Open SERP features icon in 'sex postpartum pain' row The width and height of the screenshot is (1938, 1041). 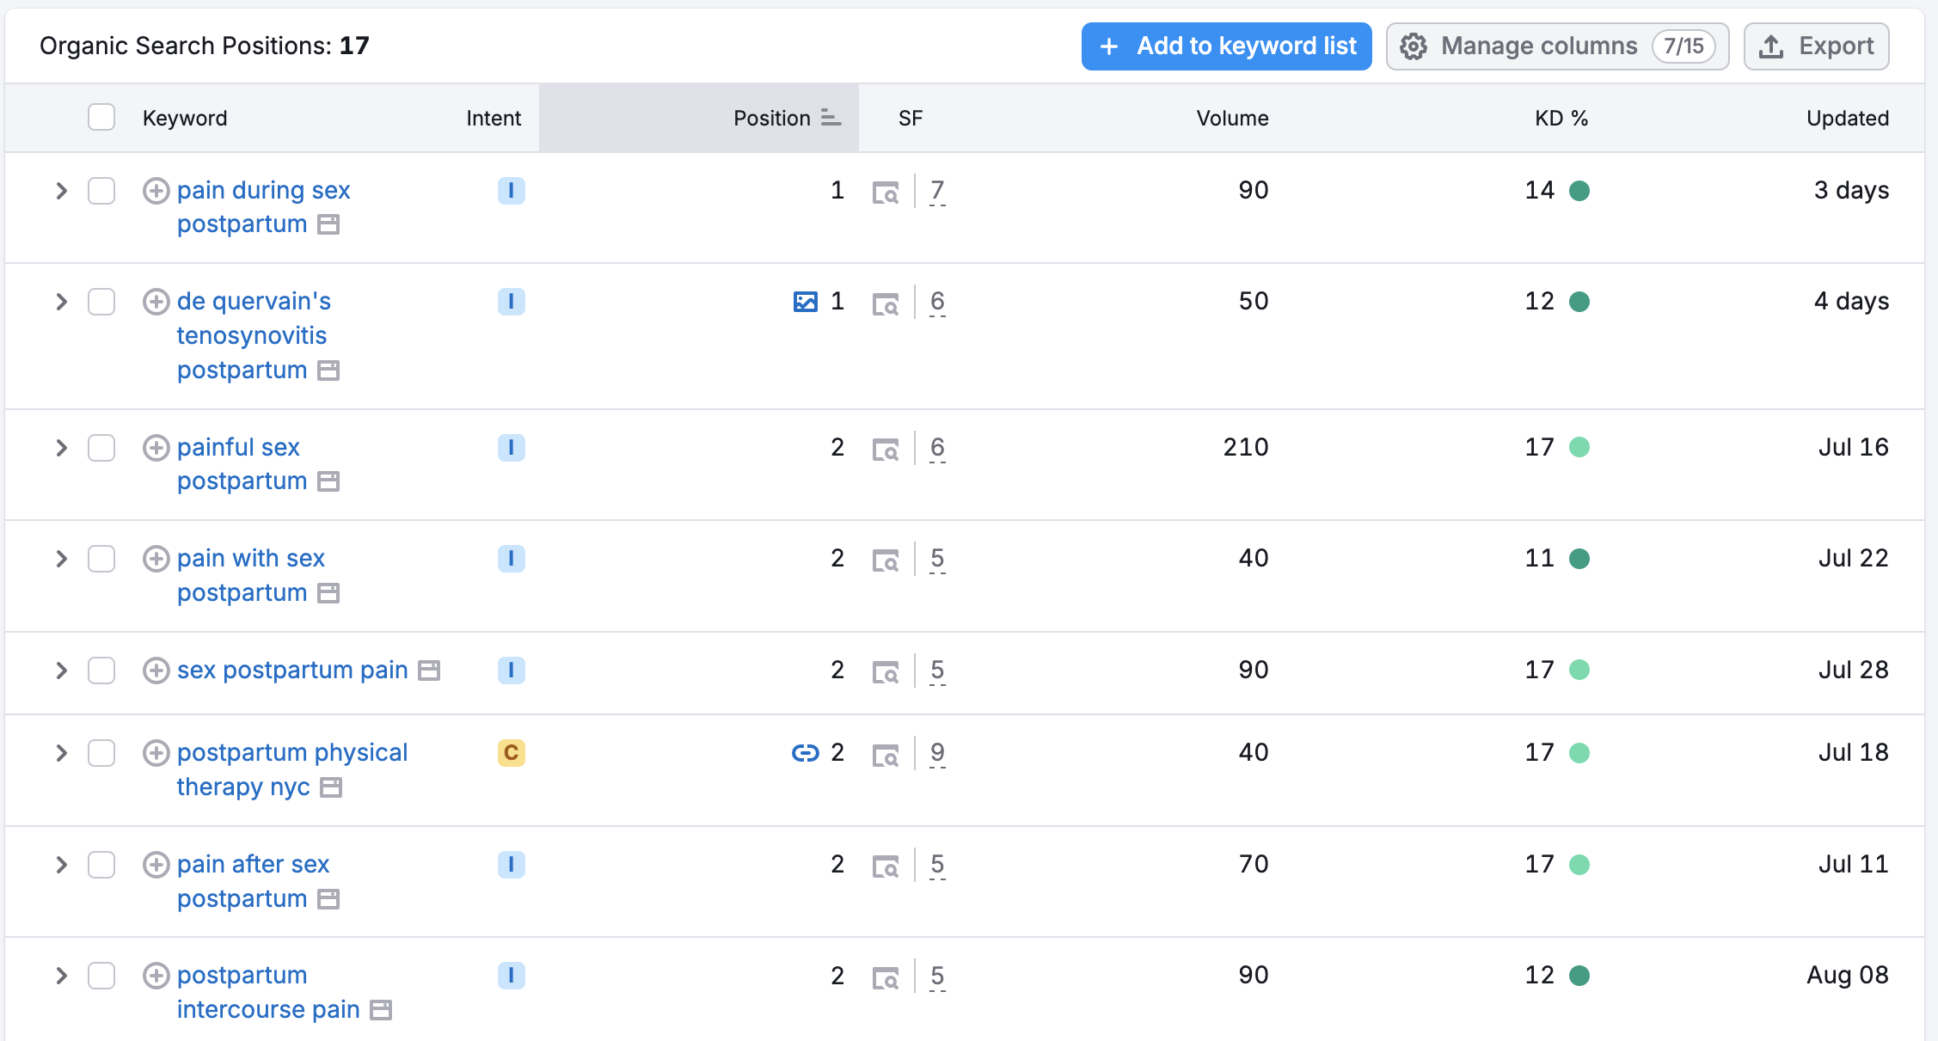pos(886,671)
